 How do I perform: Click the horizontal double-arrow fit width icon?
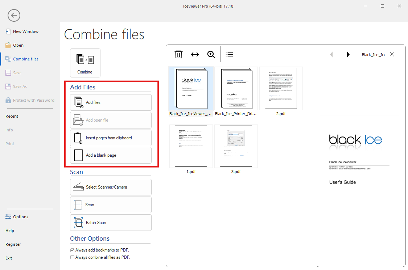coord(195,54)
